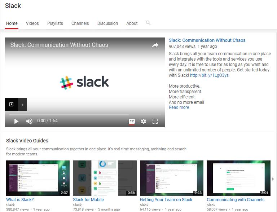Open the video settings gear
The image size is (277, 212).
tap(144, 122)
